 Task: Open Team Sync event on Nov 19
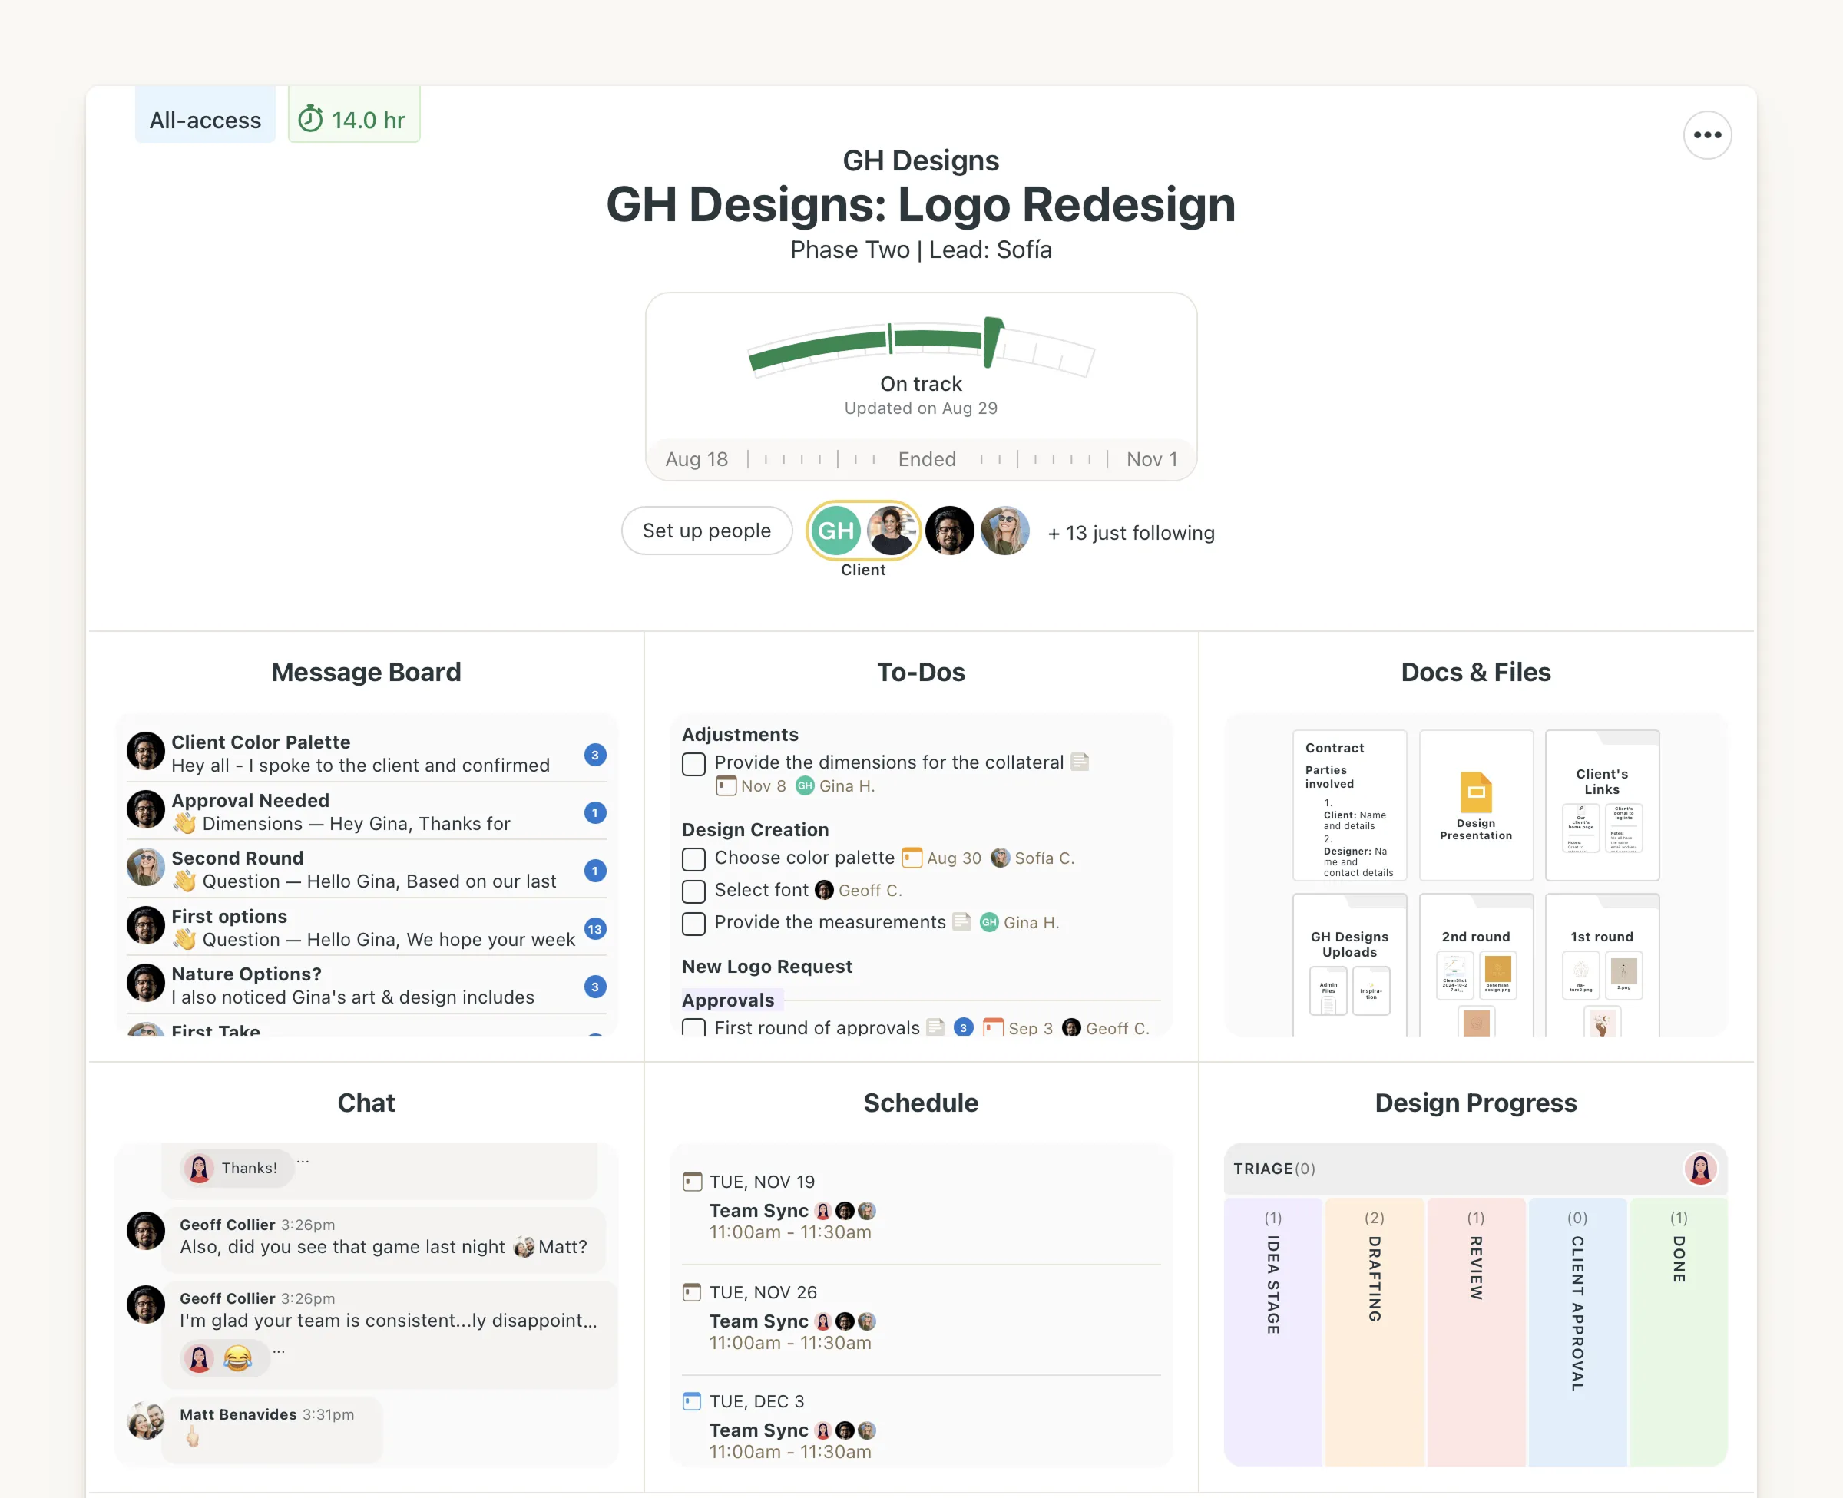[759, 1211]
